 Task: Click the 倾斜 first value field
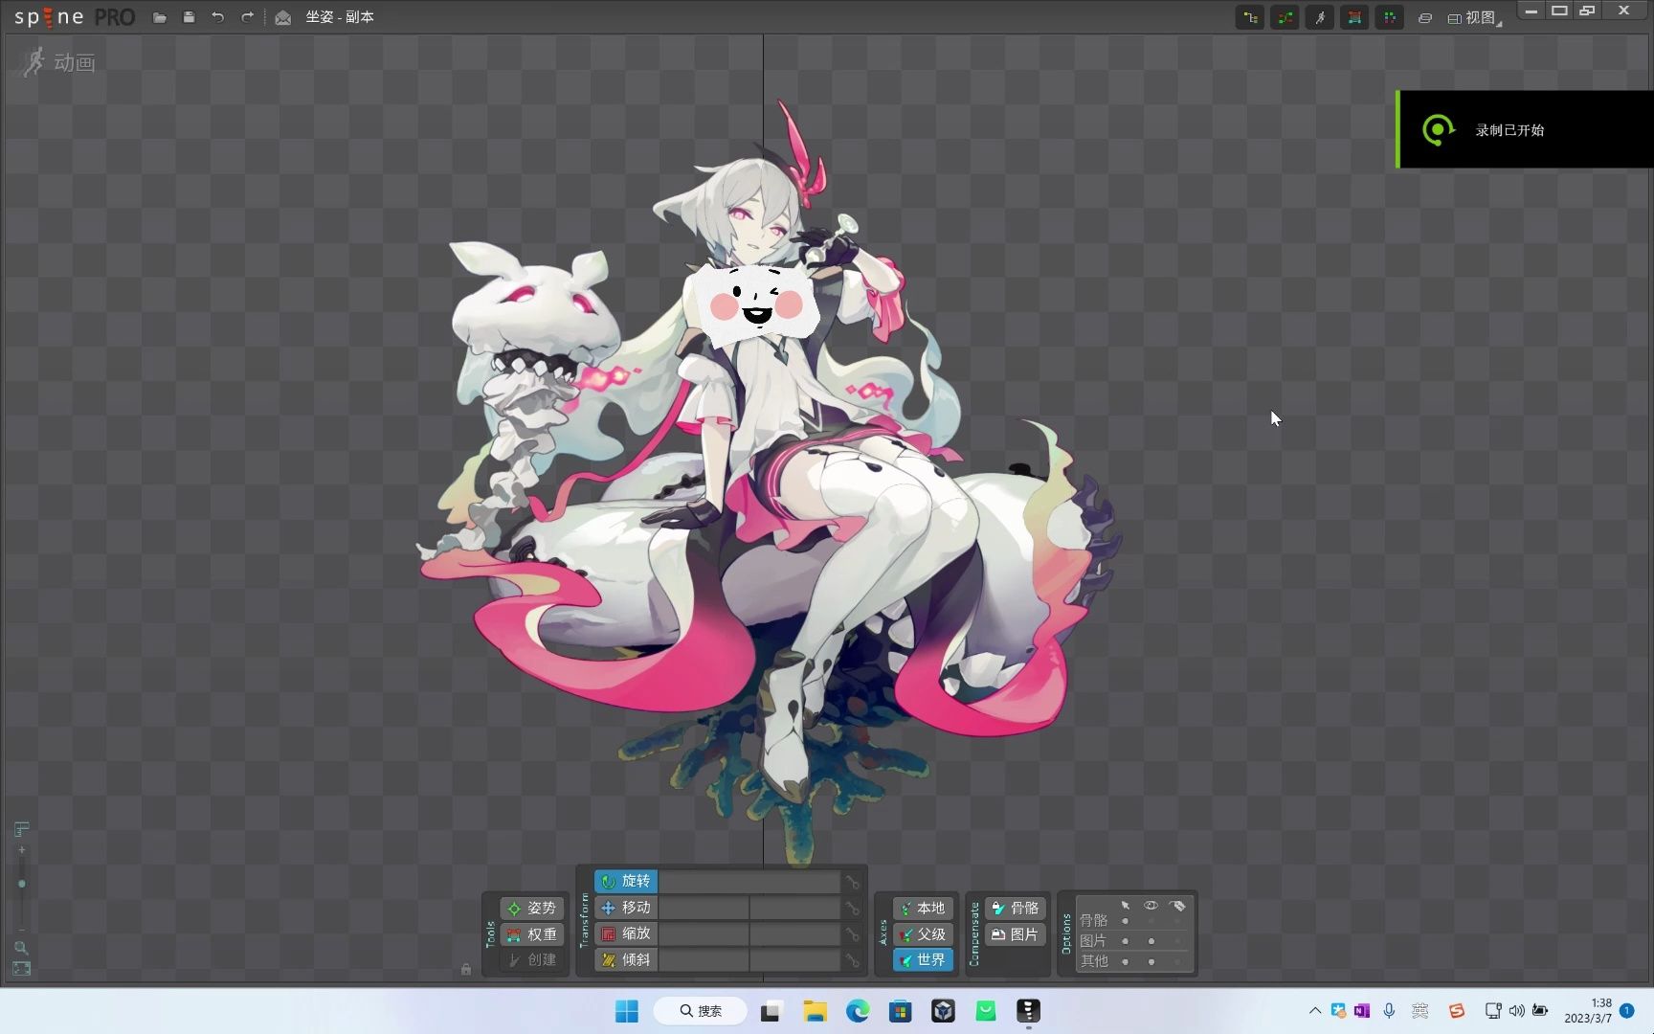pyautogui.click(x=704, y=959)
